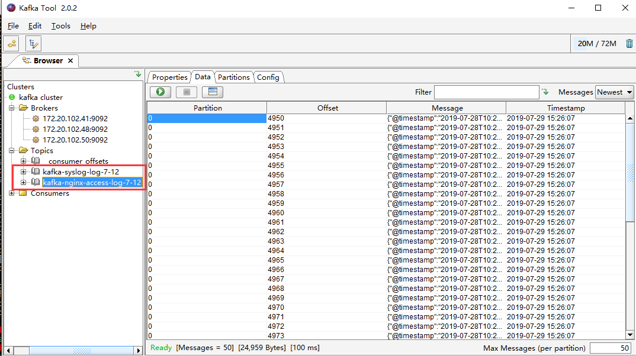Switch to the Partitions tab
Viewport: 636px width, 356px height.
coord(233,77)
